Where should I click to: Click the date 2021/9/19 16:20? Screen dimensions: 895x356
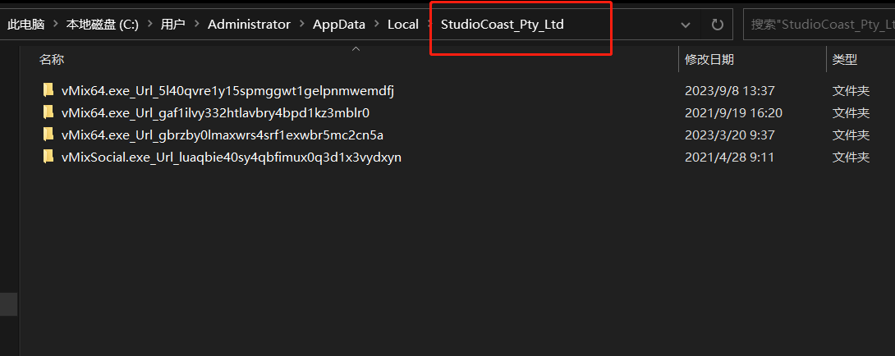pyautogui.click(x=733, y=113)
